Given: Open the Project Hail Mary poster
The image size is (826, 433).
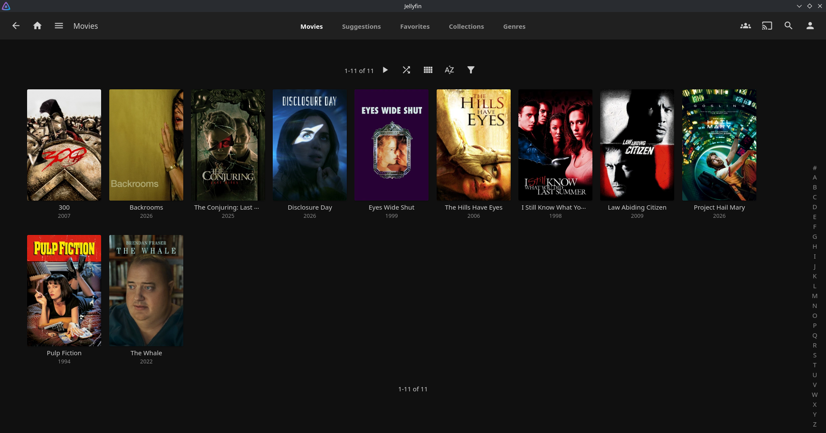Looking at the screenshot, I should [x=719, y=145].
